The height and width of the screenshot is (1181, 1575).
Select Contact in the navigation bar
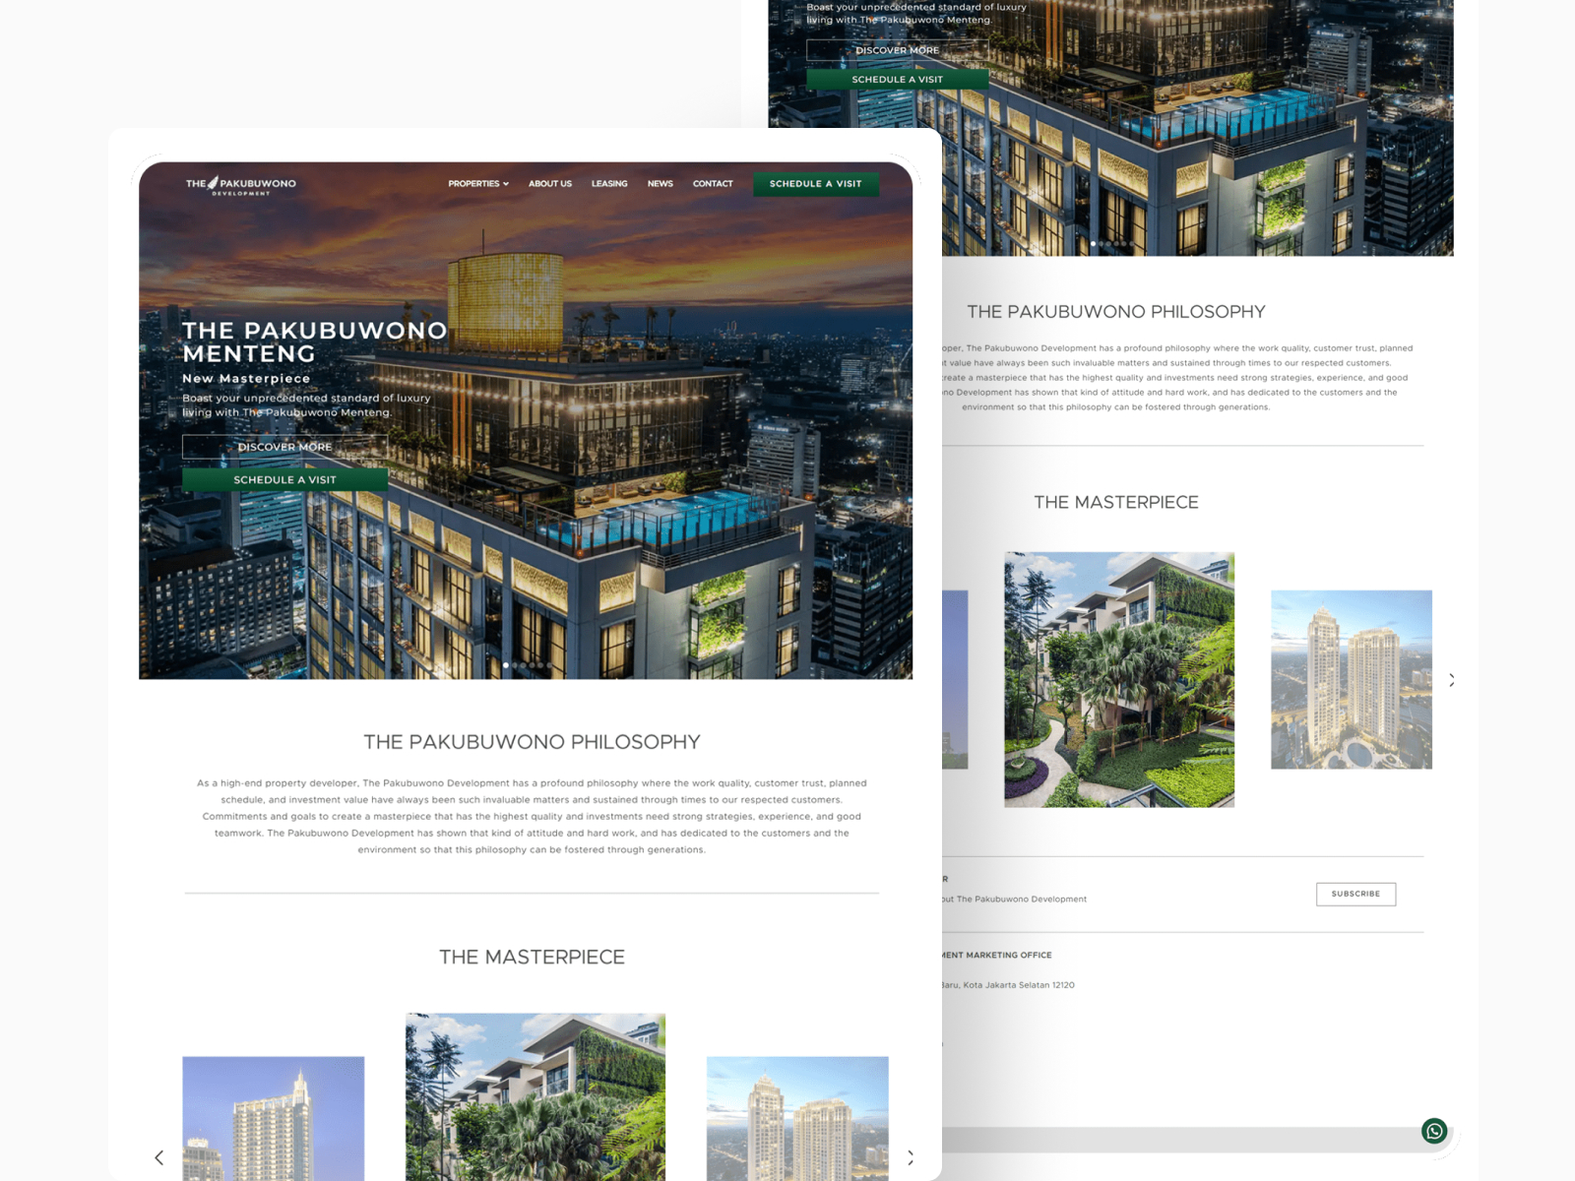coord(713,184)
